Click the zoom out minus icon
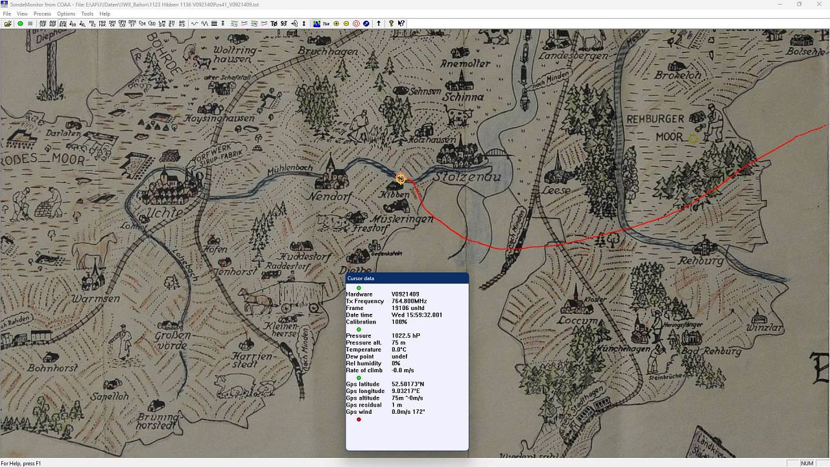830x467 pixels. coord(346,23)
